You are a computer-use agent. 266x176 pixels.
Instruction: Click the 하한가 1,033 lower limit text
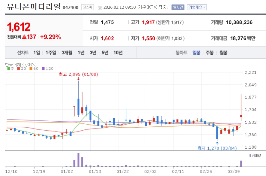coord(170,38)
